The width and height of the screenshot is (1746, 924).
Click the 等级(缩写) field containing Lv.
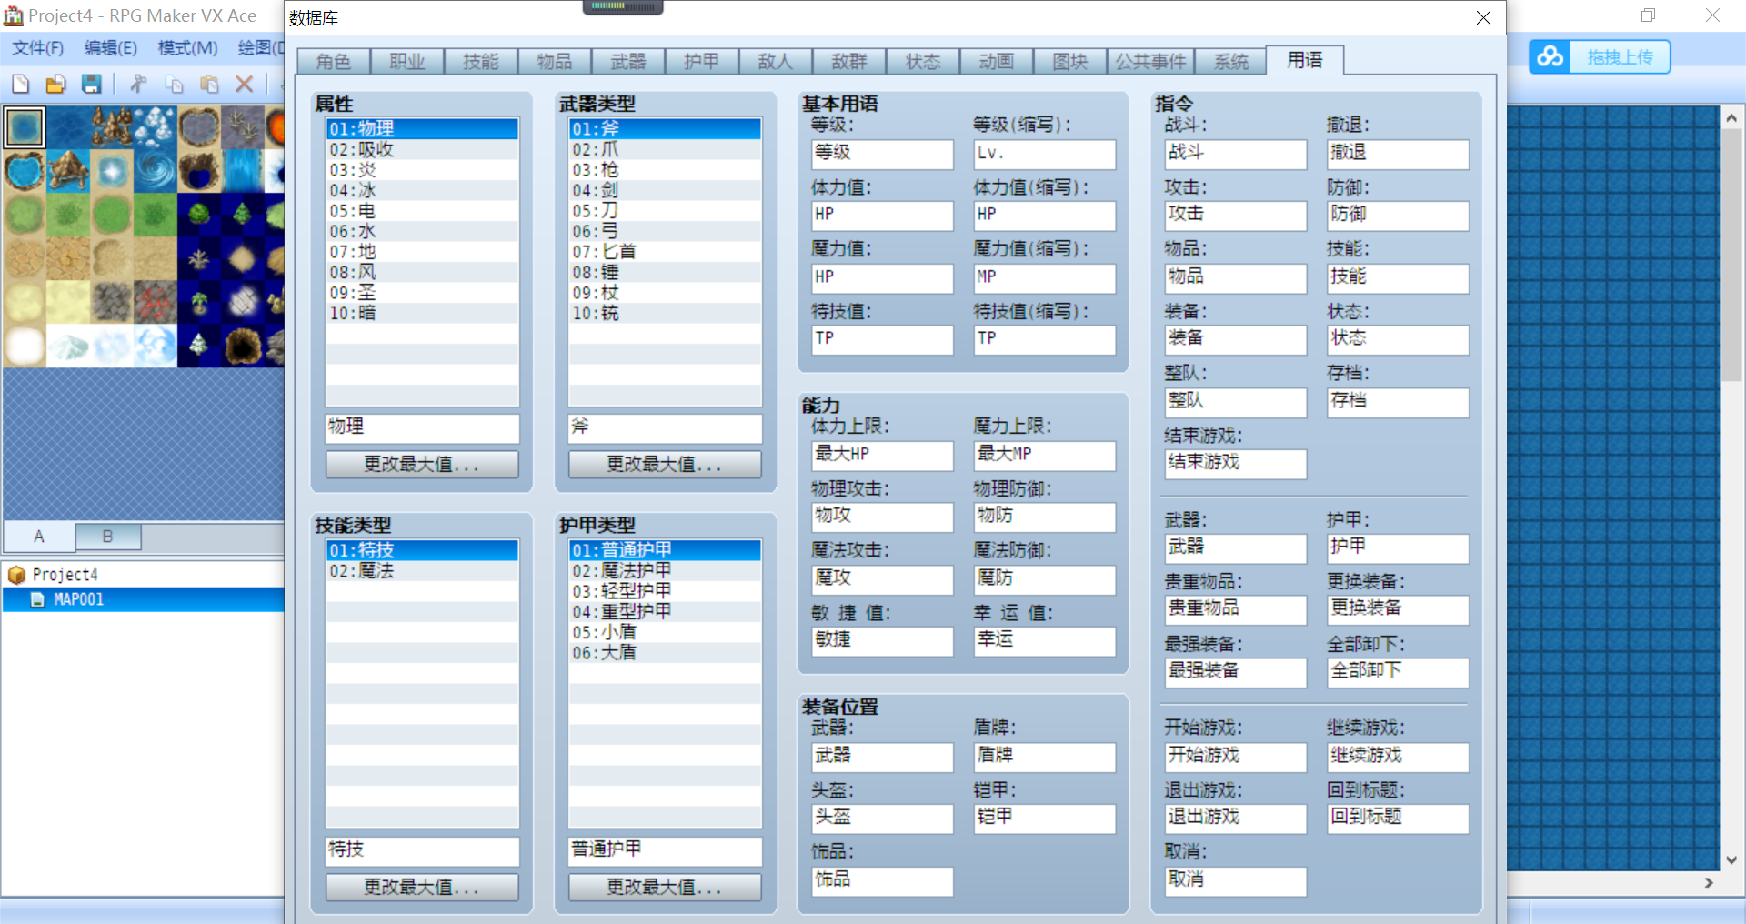pos(1045,154)
